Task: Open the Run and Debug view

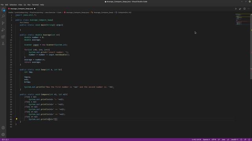Action: [x=3, y=30]
